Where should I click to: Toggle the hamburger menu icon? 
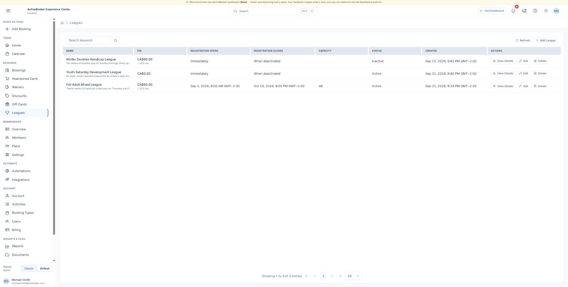[8, 11]
